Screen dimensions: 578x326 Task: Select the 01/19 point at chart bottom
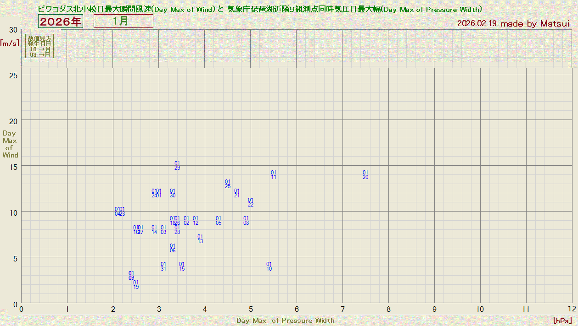(136, 285)
